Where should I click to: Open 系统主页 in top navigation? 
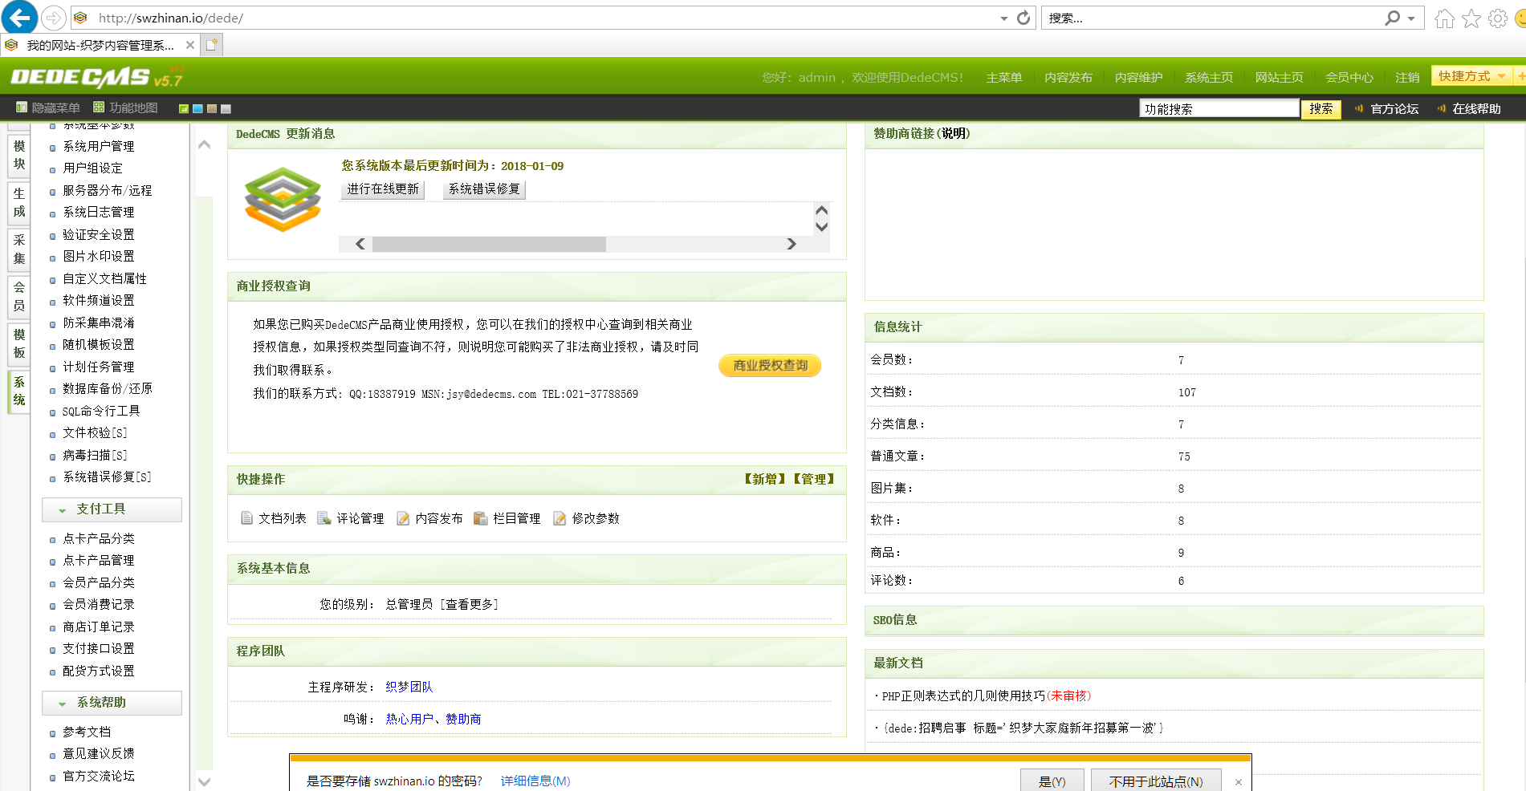(x=1209, y=77)
